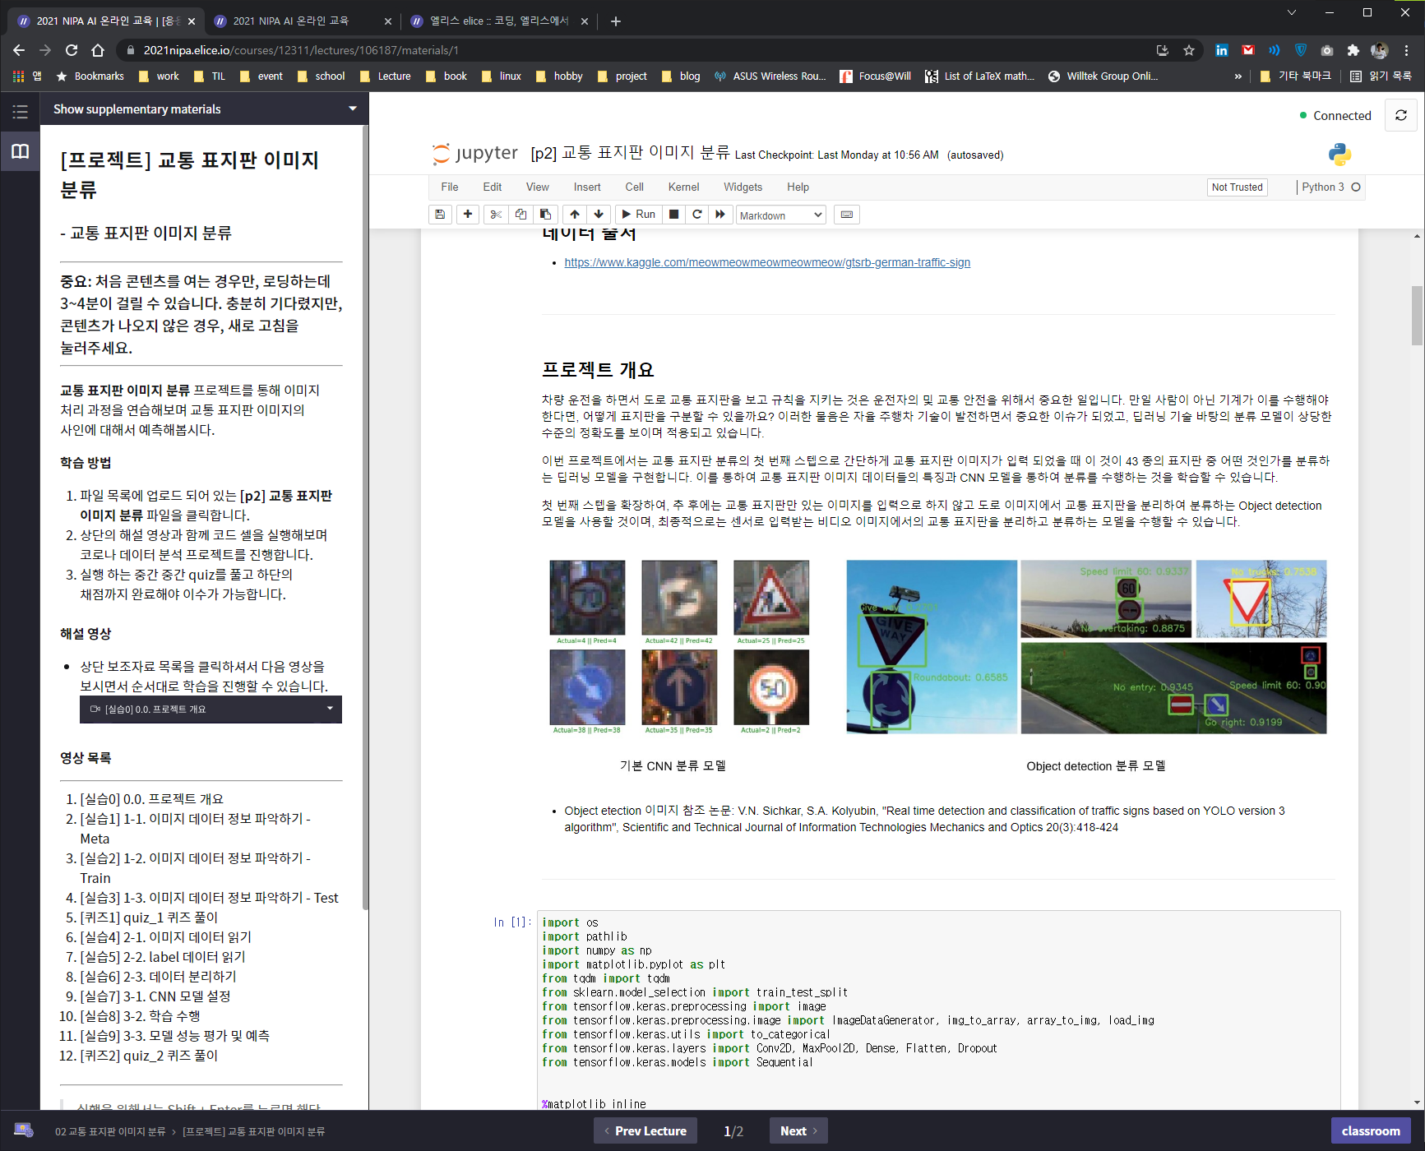
Task: Expand the hidden bookmarks chevron
Action: pos(1238,76)
